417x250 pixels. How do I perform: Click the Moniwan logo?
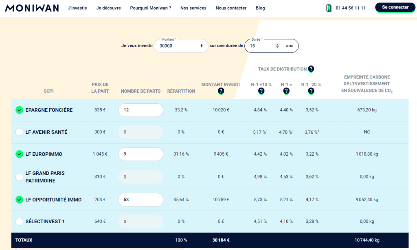pos(31,7)
